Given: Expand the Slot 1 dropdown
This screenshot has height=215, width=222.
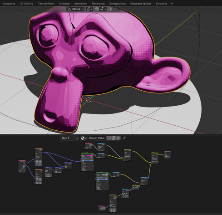Looking at the screenshot, I should pyautogui.click(x=69, y=138).
